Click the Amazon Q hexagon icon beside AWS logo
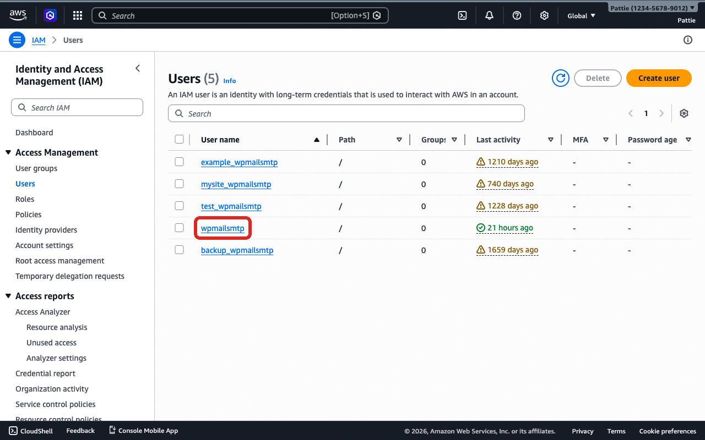 (50, 16)
